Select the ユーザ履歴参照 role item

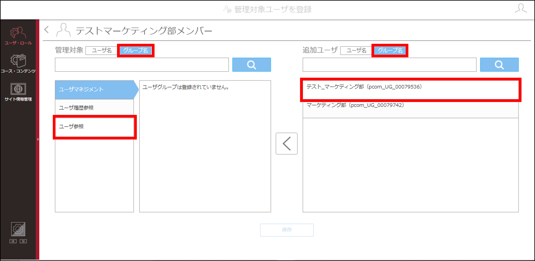coord(95,108)
